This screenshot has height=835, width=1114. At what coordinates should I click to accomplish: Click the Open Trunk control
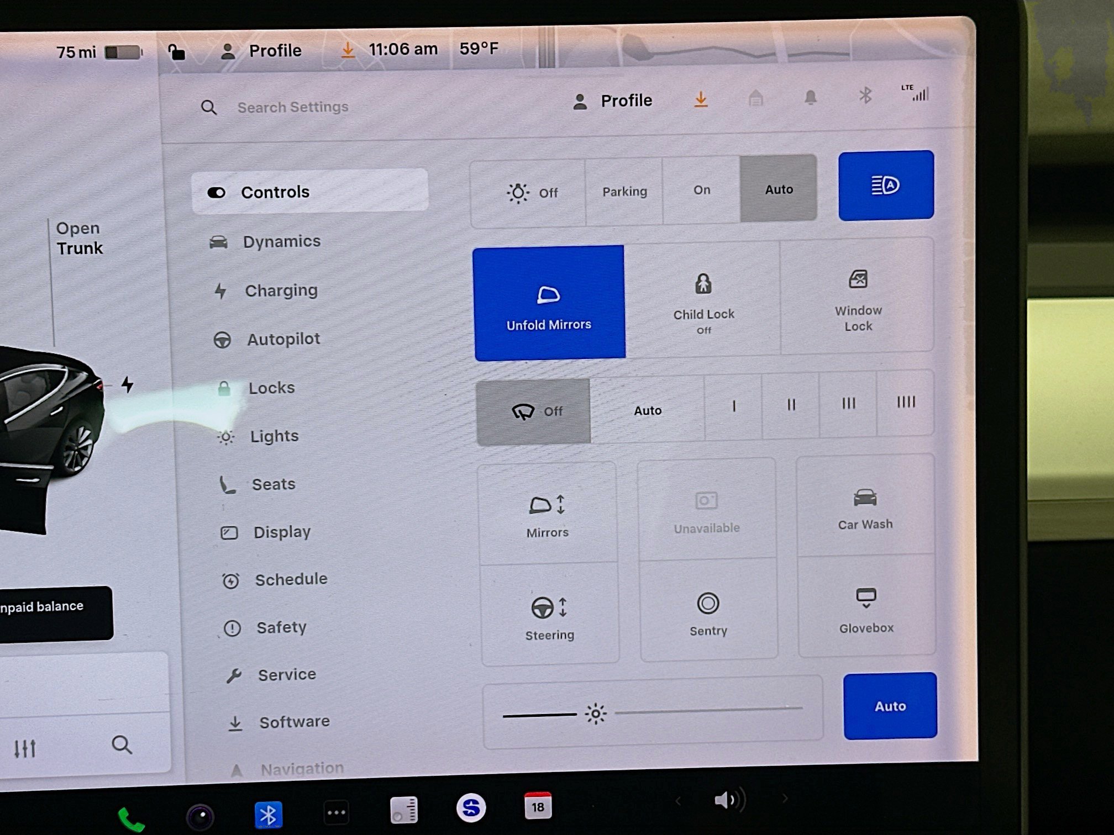pos(78,237)
